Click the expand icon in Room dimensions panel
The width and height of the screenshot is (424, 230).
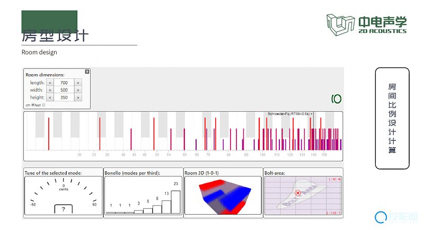click(87, 72)
